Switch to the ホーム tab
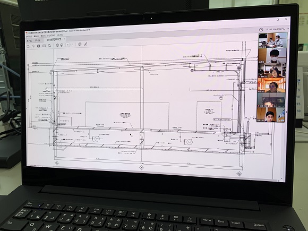 point(29,41)
